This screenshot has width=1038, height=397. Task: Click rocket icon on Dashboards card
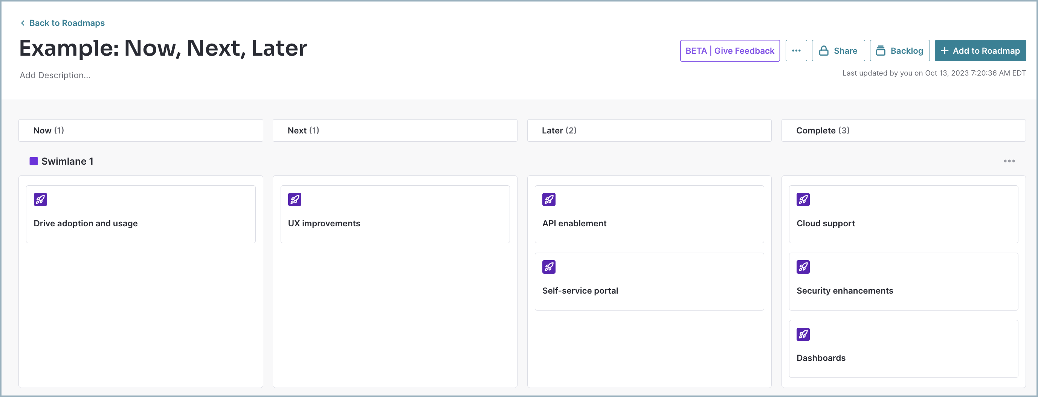pos(803,334)
